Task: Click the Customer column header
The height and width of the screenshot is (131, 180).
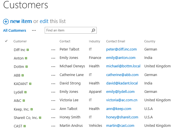Action: coord(20,41)
